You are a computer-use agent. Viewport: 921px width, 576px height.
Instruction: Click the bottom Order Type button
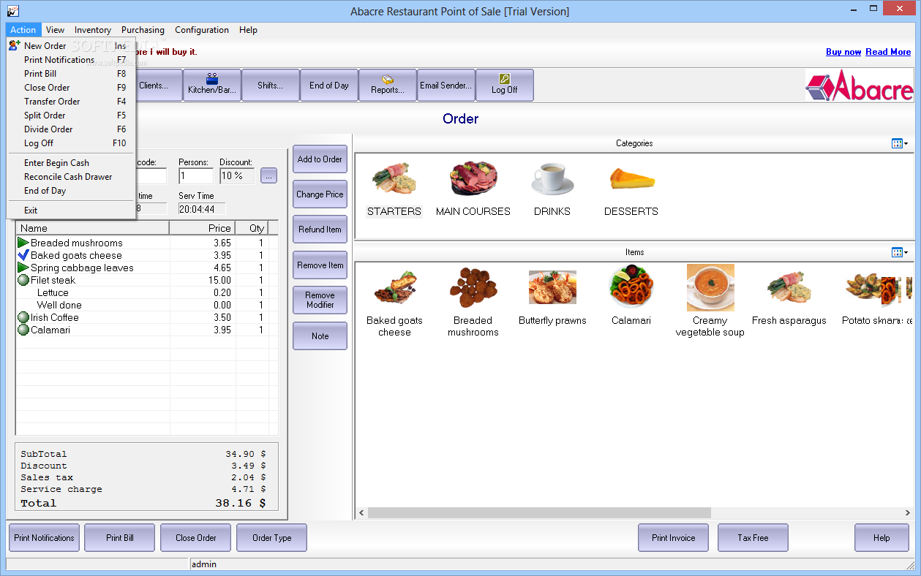[271, 538]
